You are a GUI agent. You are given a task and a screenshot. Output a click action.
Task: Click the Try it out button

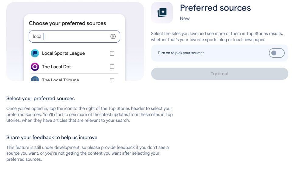(220, 74)
